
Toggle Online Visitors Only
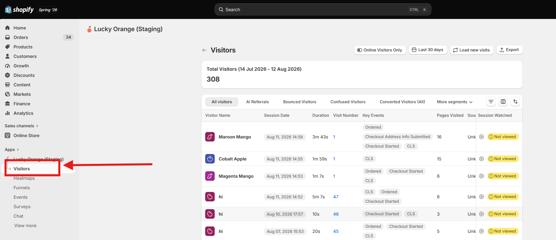[x=380, y=50]
